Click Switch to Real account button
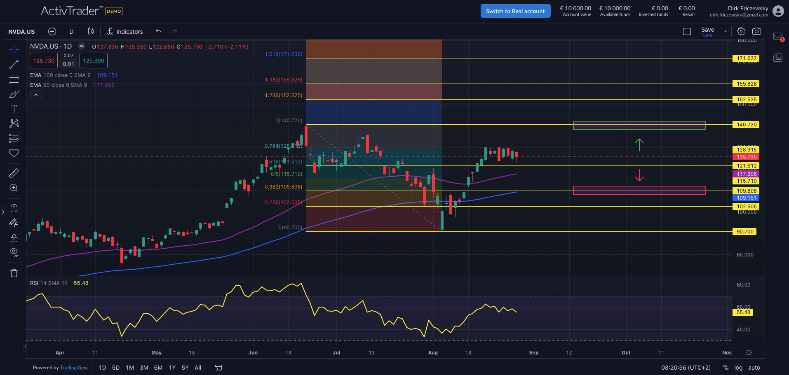The height and width of the screenshot is (375, 789). pos(515,11)
